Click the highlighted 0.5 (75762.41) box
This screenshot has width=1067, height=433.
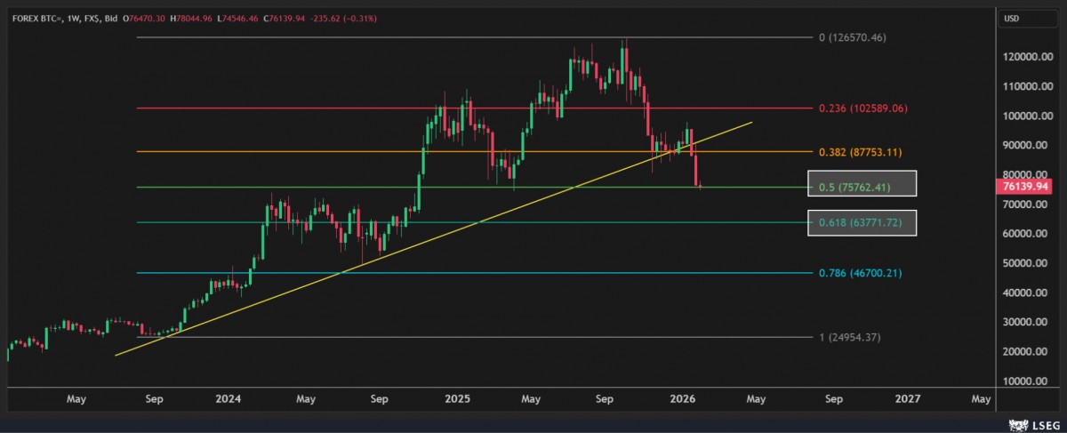point(861,184)
